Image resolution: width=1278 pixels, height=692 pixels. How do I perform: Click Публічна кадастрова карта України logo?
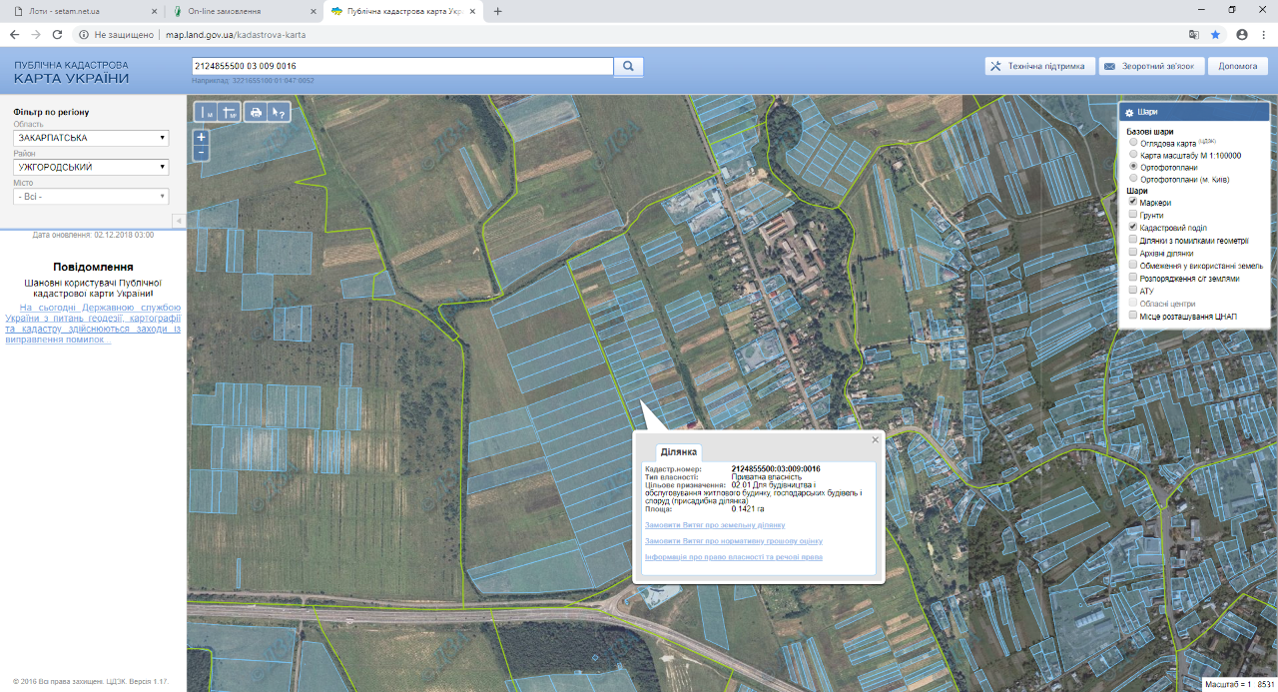[71, 71]
